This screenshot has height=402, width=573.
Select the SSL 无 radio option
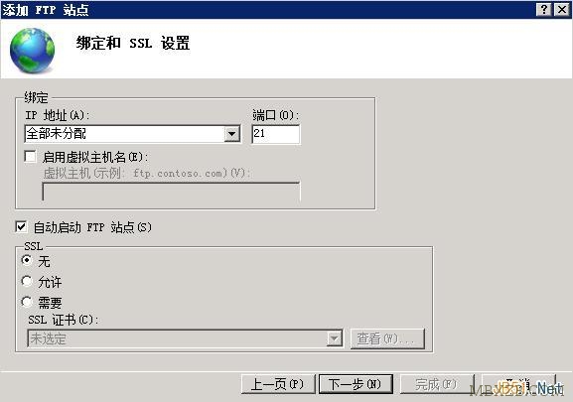(x=27, y=260)
